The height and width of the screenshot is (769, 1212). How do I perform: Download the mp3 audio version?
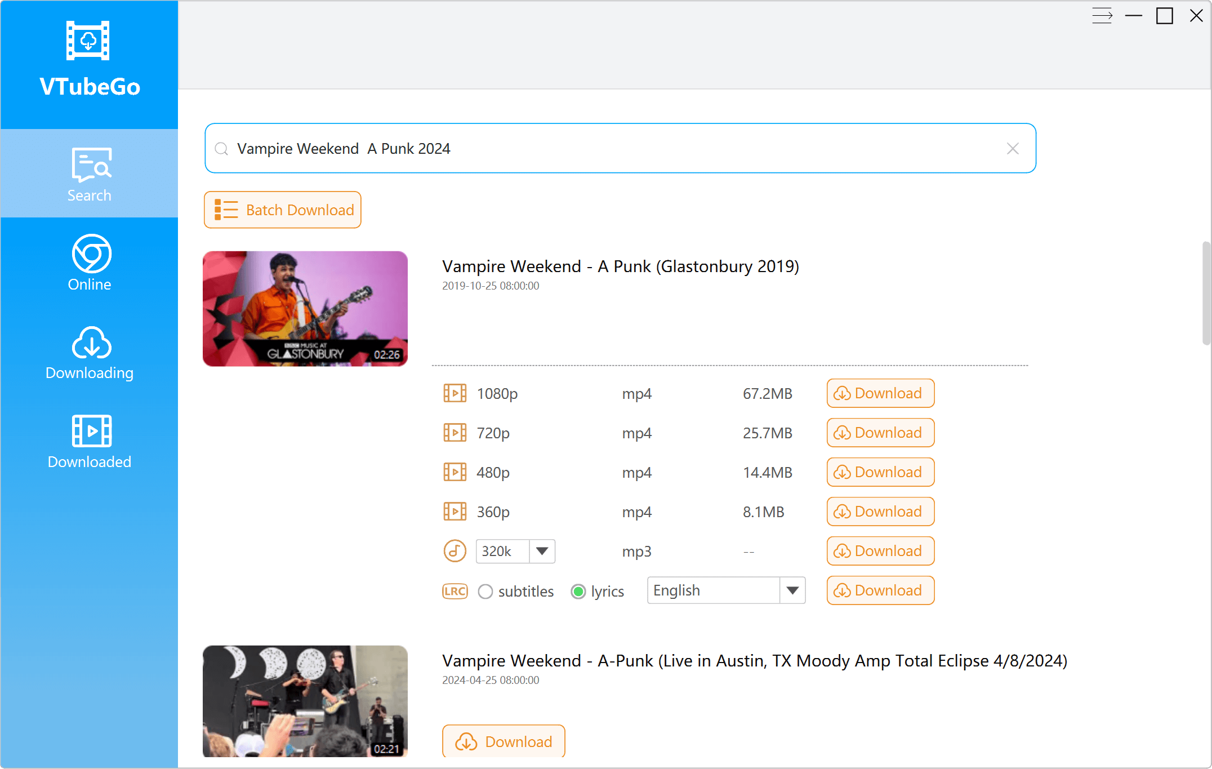[880, 551]
